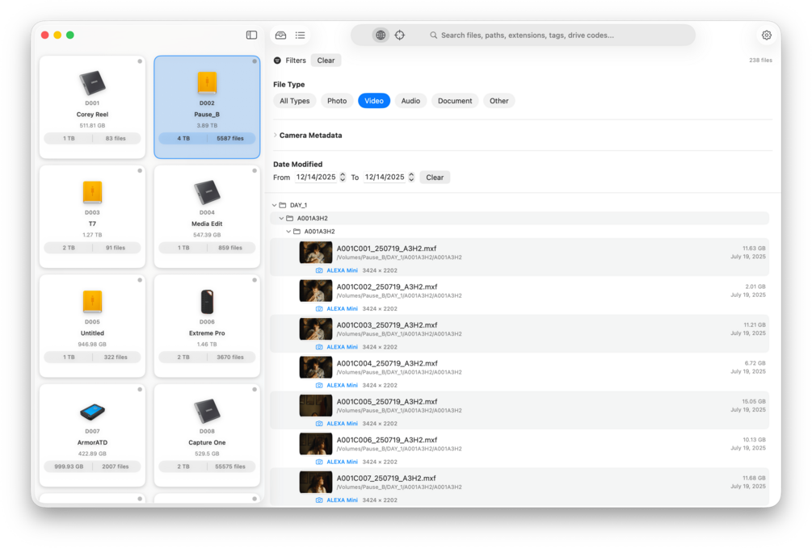The width and height of the screenshot is (812, 548).
Task: Click the 238 files count label
Action: tap(760, 61)
